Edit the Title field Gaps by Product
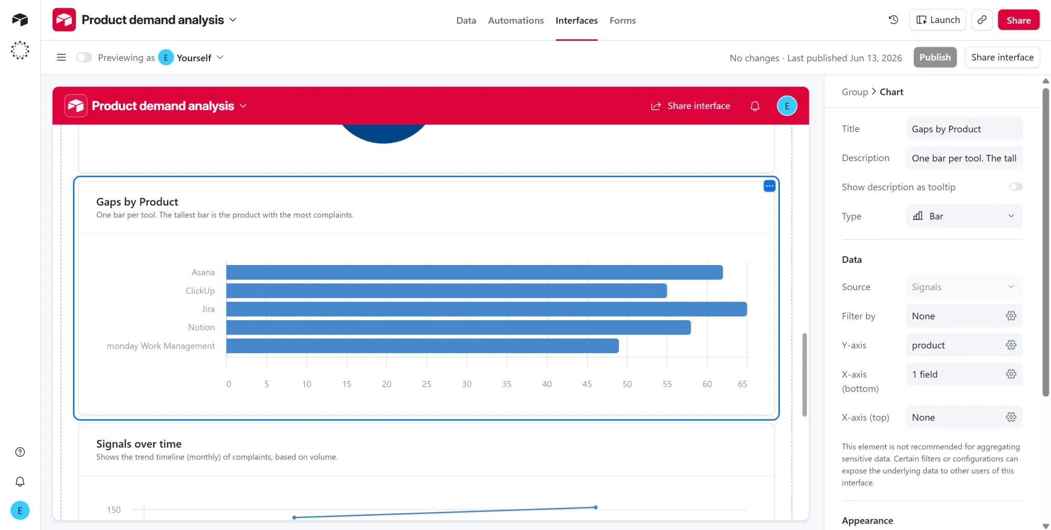Viewport: 1051px width, 530px height. click(964, 129)
